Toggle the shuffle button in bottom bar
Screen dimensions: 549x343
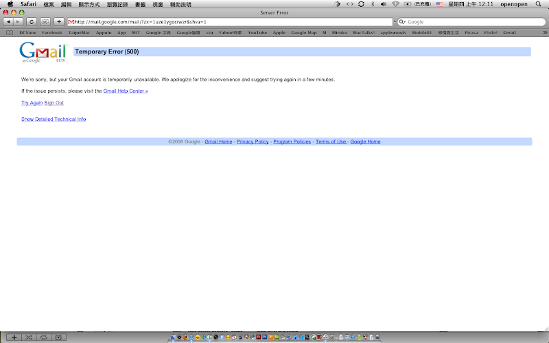[29, 338]
